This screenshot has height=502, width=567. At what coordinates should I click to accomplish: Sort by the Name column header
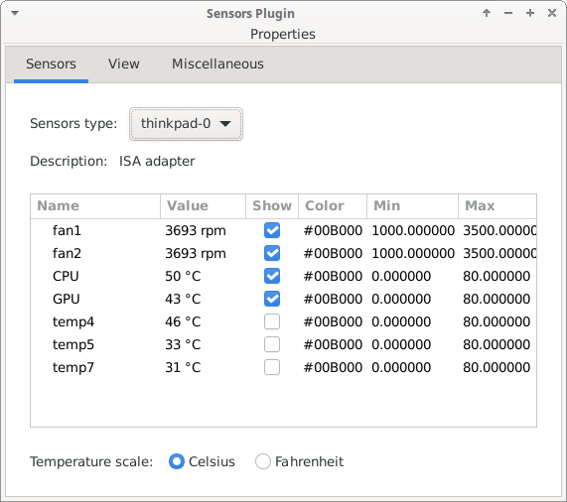[95, 205]
